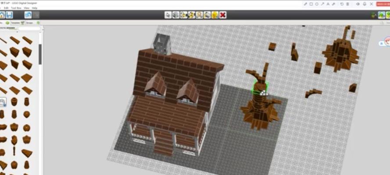This screenshot has width=390, height=175.
Task: Toggle the microphone in recorder bar
Action: tap(365, 4)
